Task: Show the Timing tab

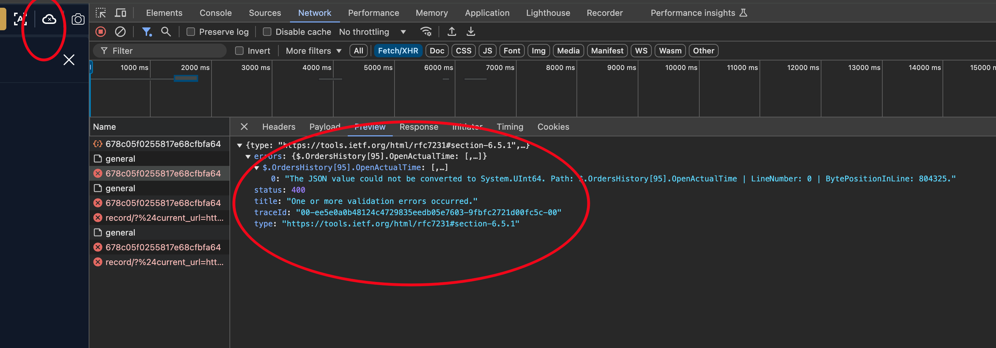Action: (510, 127)
